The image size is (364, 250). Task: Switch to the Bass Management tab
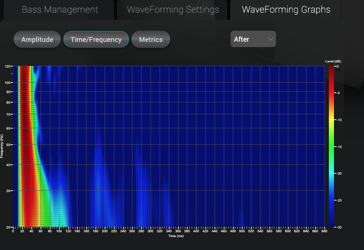point(60,10)
